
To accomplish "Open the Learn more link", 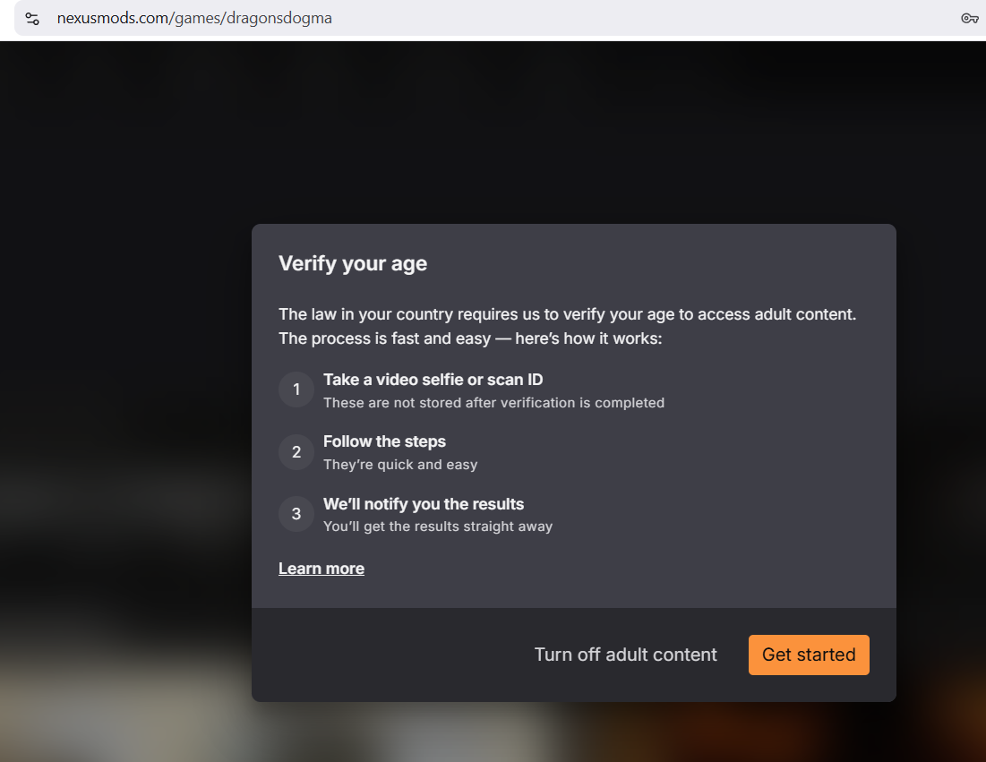I will (x=322, y=569).
